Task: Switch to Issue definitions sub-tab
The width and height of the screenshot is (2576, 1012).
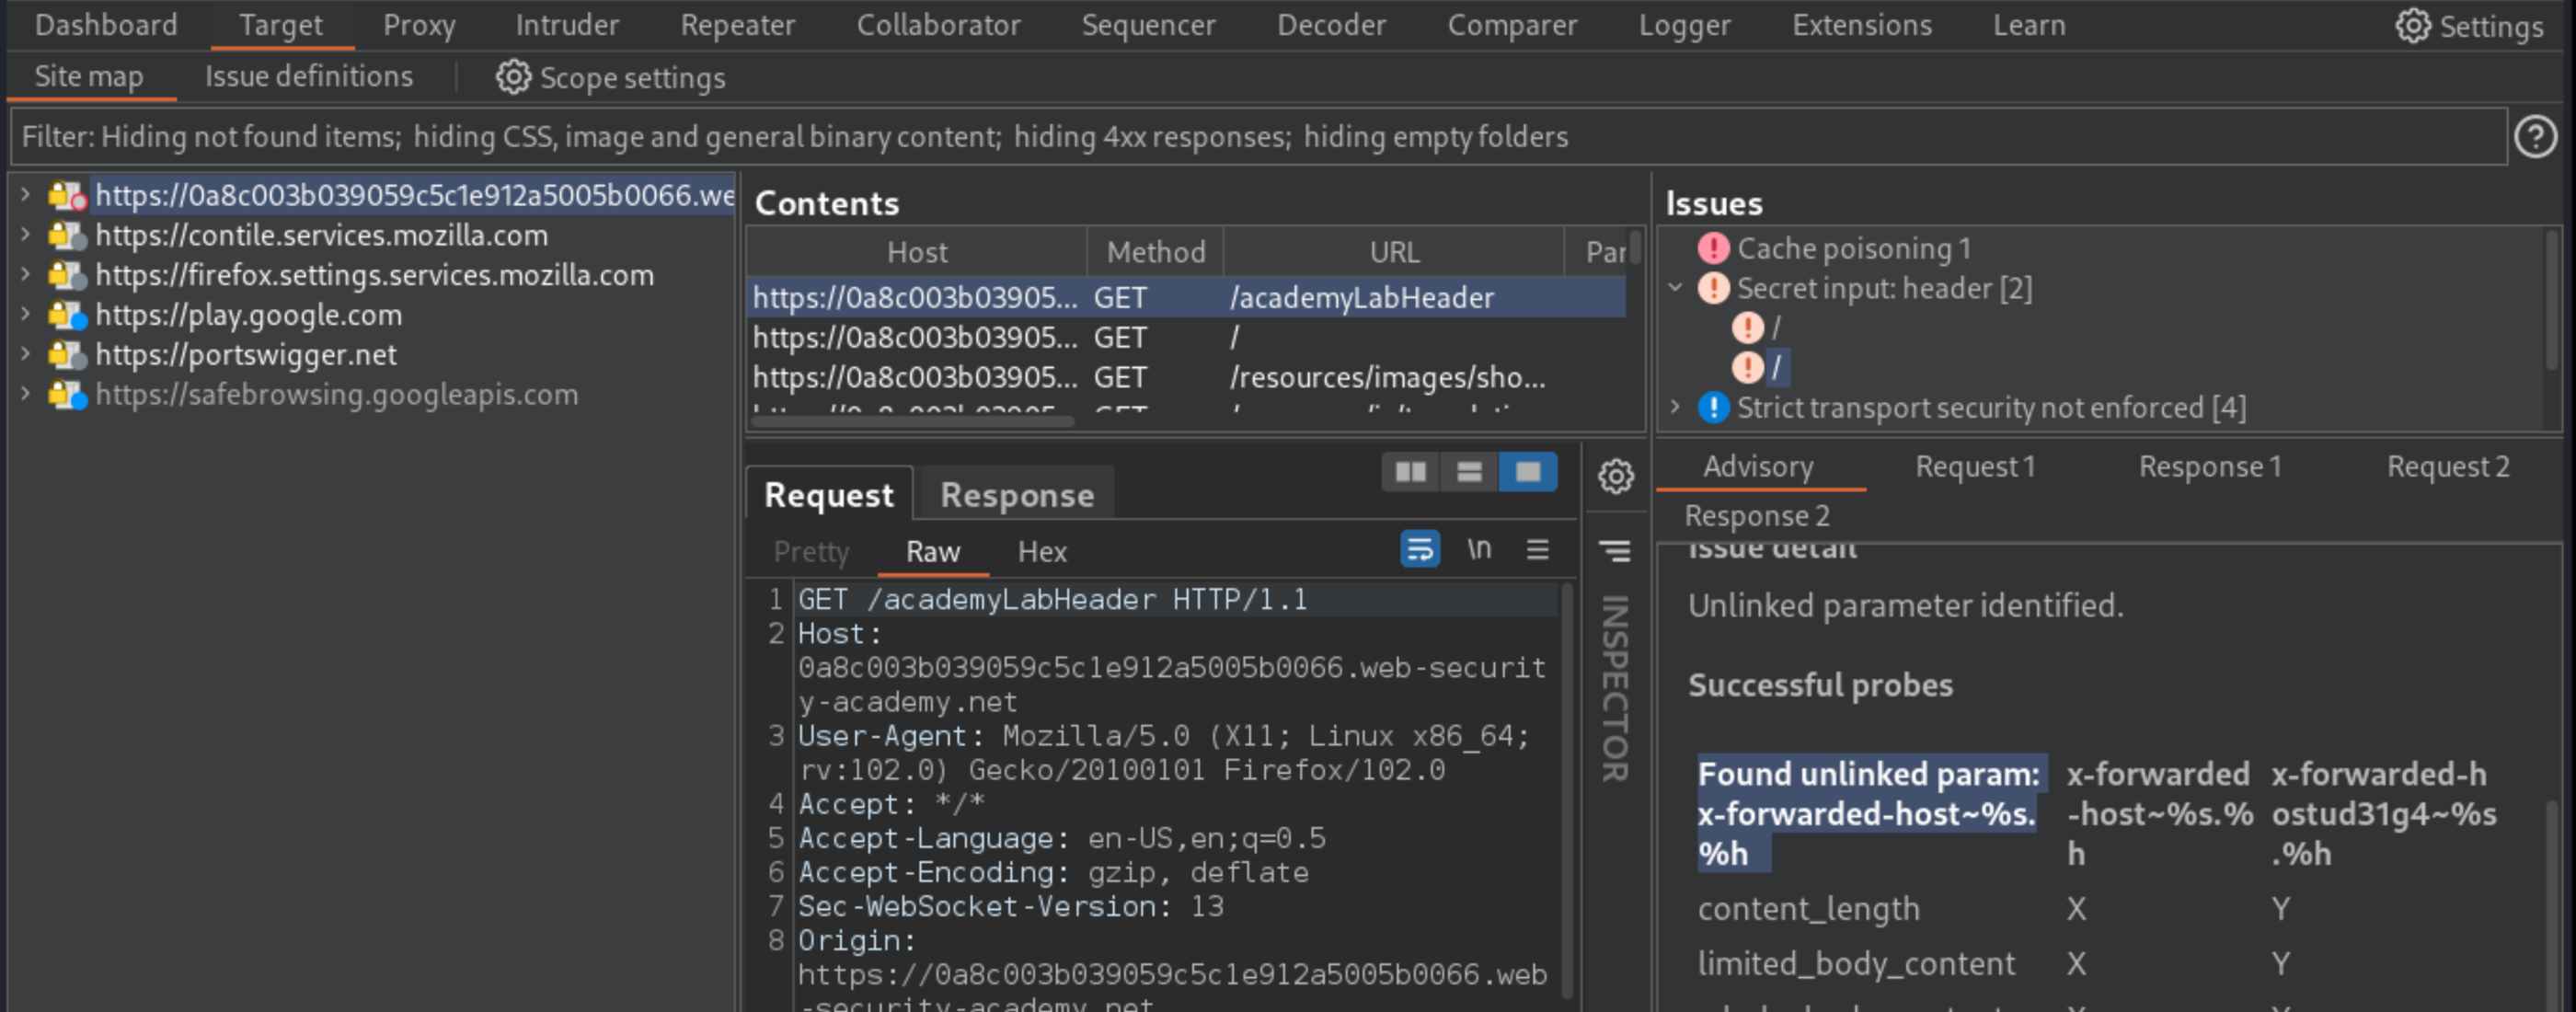Action: pos(309,76)
